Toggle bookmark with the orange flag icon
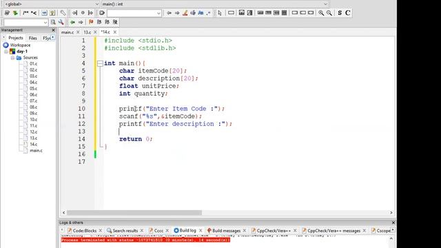441x248 pixels. (91, 22)
